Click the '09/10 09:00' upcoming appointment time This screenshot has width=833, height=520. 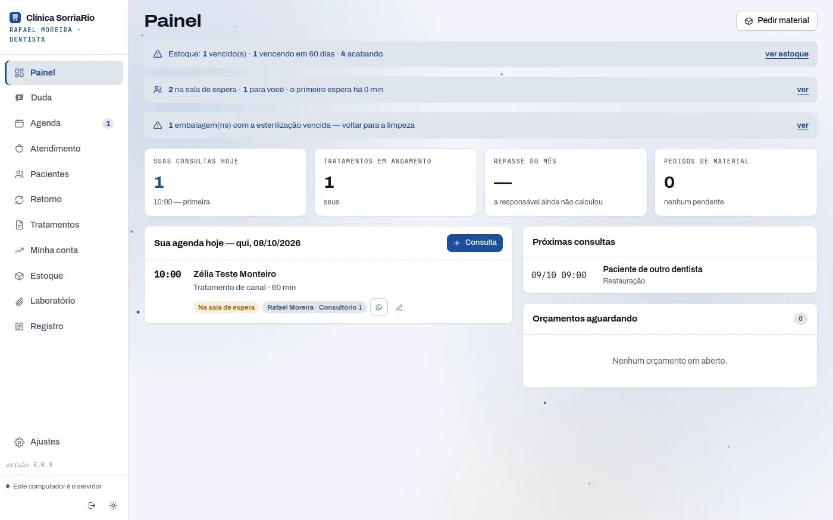pos(559,275)
